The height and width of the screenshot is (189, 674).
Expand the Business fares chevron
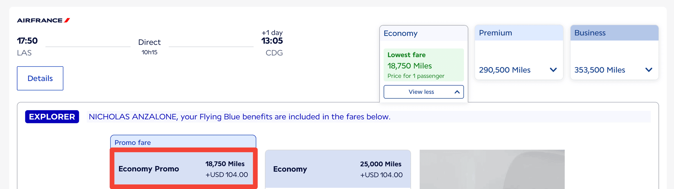point(649,70)
